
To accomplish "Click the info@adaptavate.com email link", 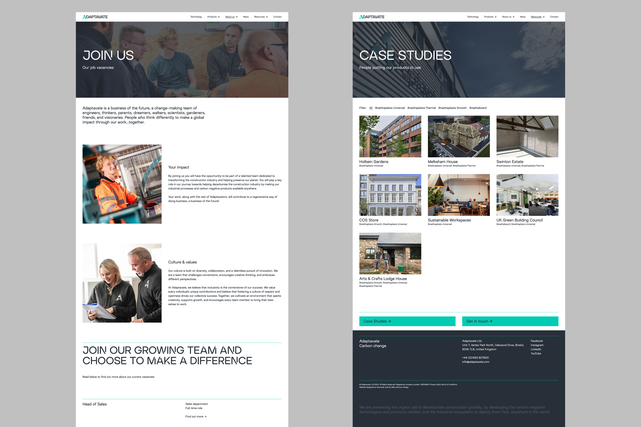I will (x=476, y=362).
